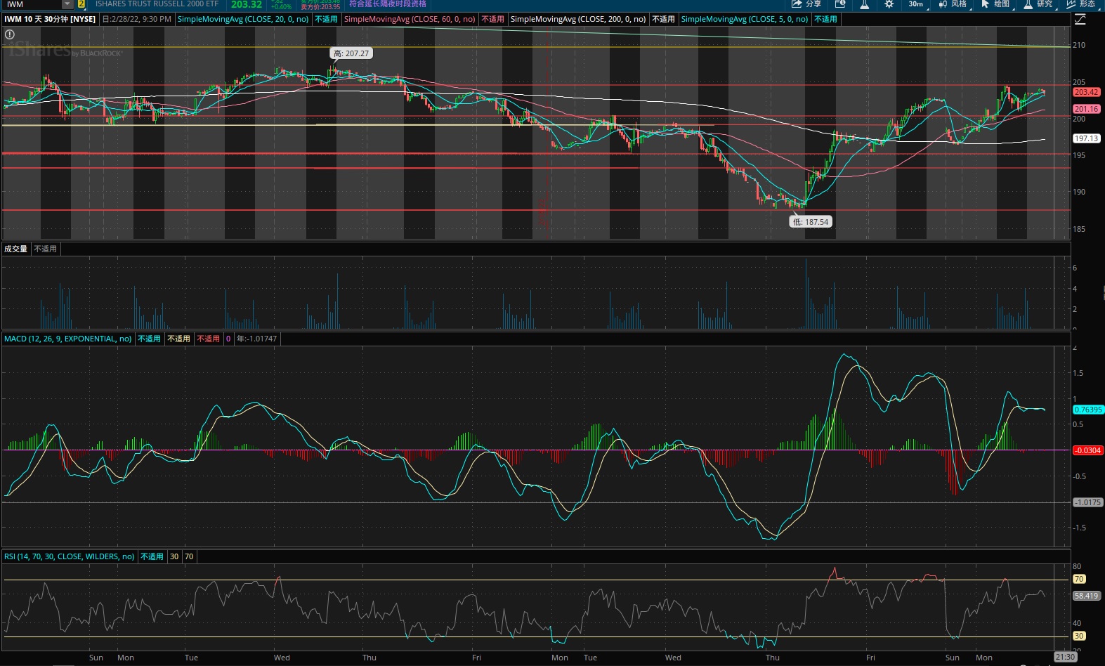Viewport: 1105px width, 666px height.
Task: Select the SimpleMovingAvg (CLOSE, 60, 0, no) label
Action: (410, 19)
